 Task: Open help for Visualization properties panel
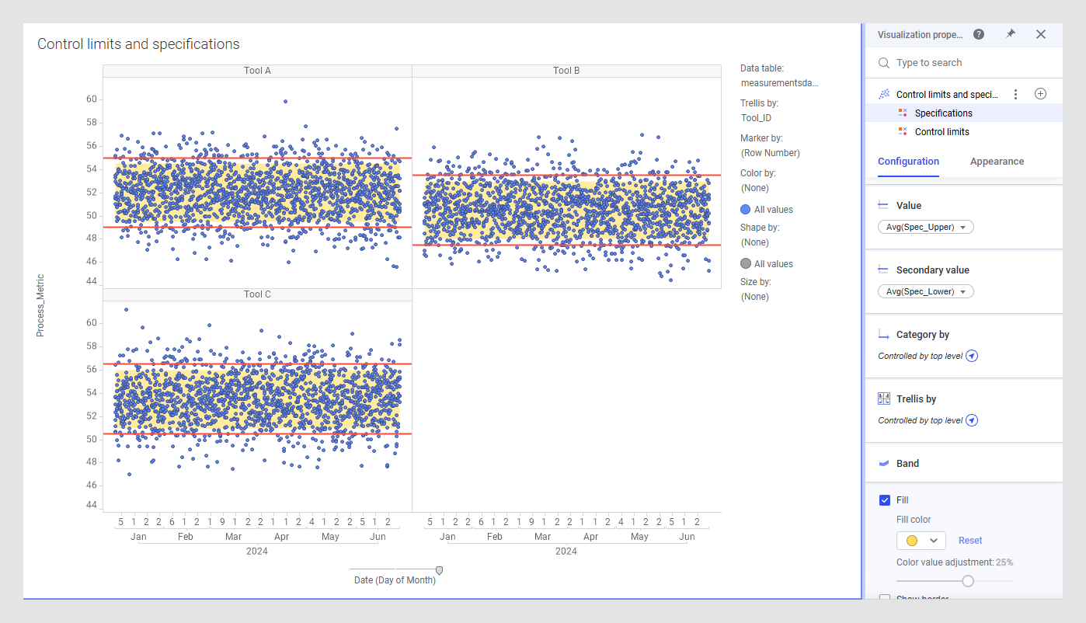pos(979,34)
